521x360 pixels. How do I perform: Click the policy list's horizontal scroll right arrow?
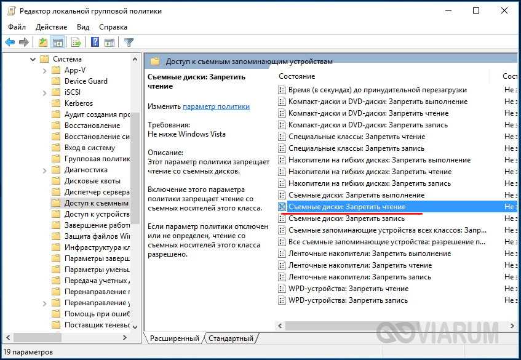point(512,326)
